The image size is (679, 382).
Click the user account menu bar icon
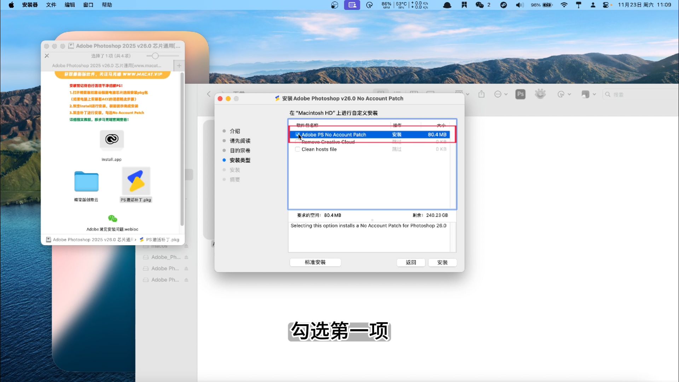[593, 5]
